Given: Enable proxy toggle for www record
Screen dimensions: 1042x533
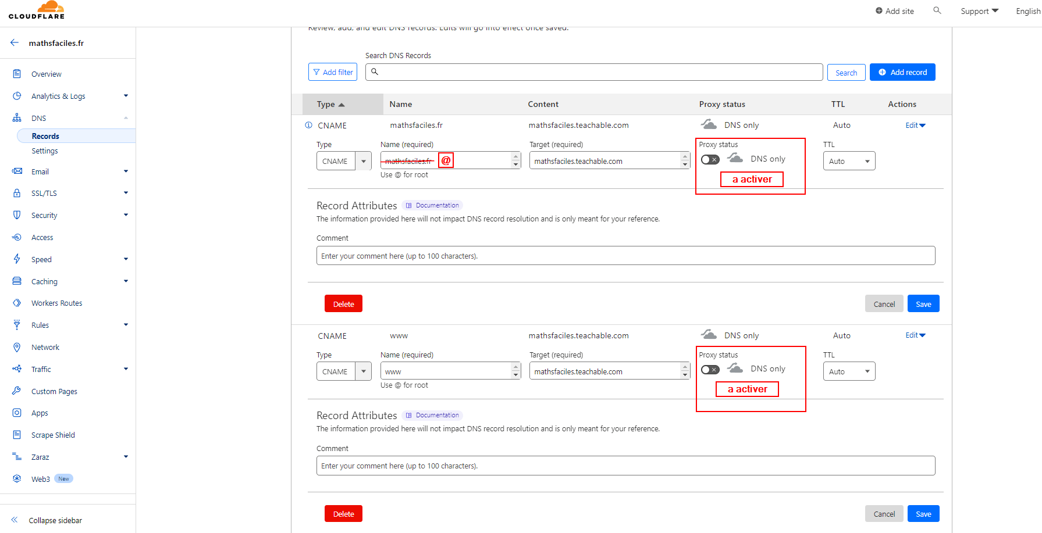Looking at the screenshot, I should pos(710,370).
